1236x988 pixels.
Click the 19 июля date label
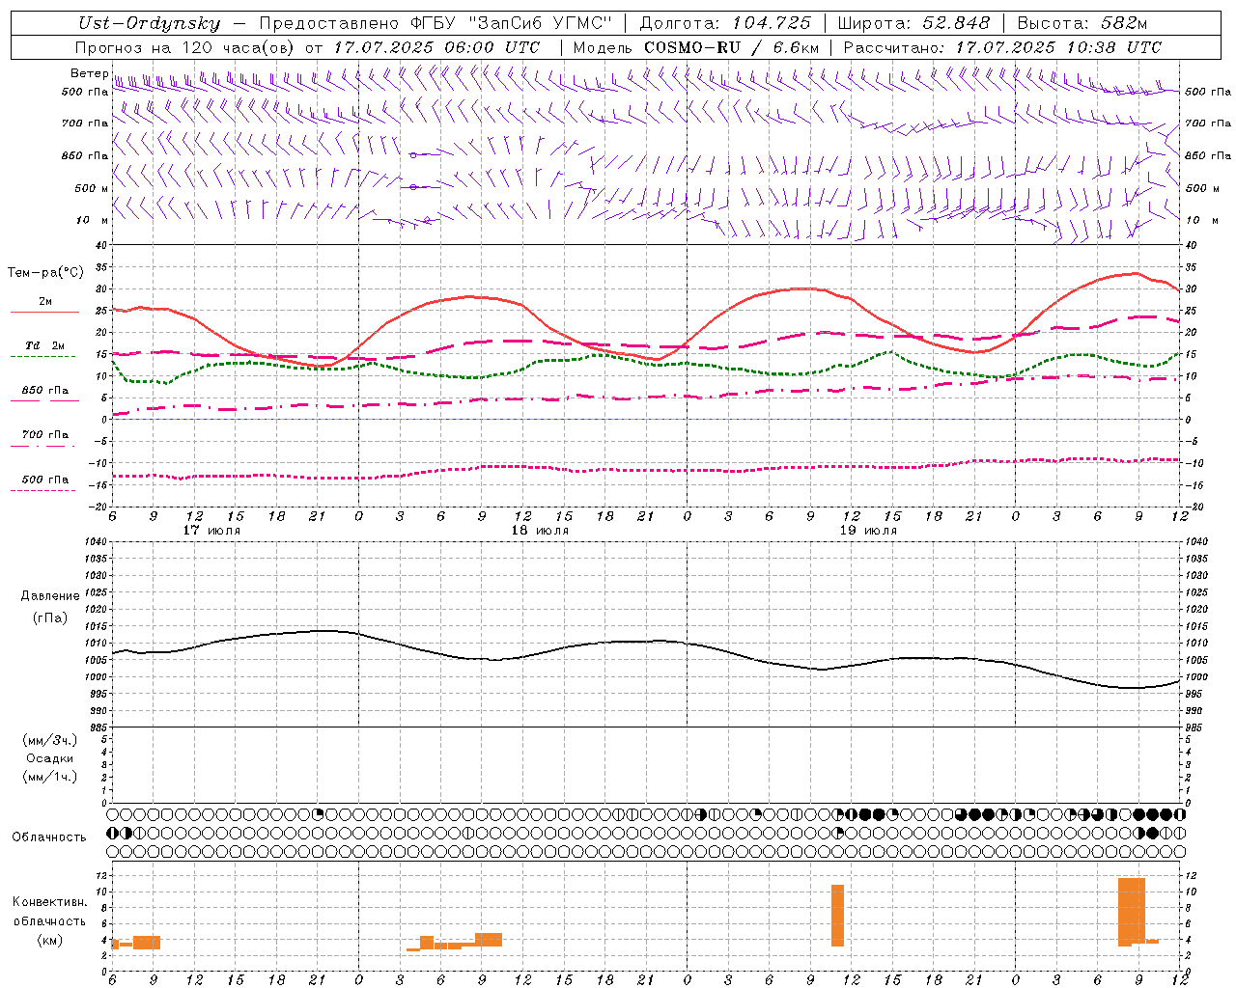coord(868,531)
